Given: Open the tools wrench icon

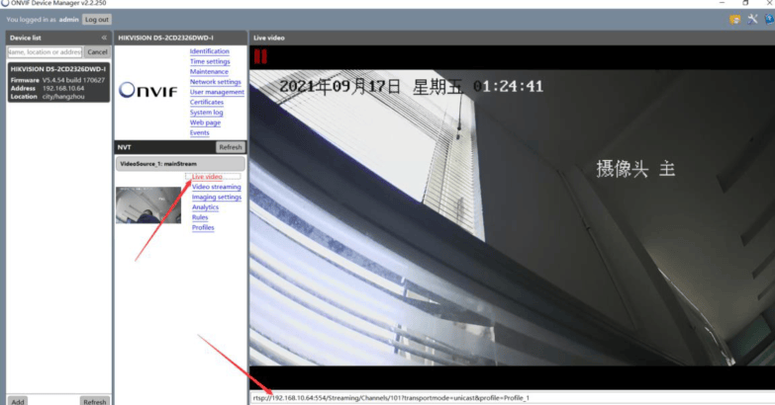Looking at the screenshot, I should click(751, 19).
